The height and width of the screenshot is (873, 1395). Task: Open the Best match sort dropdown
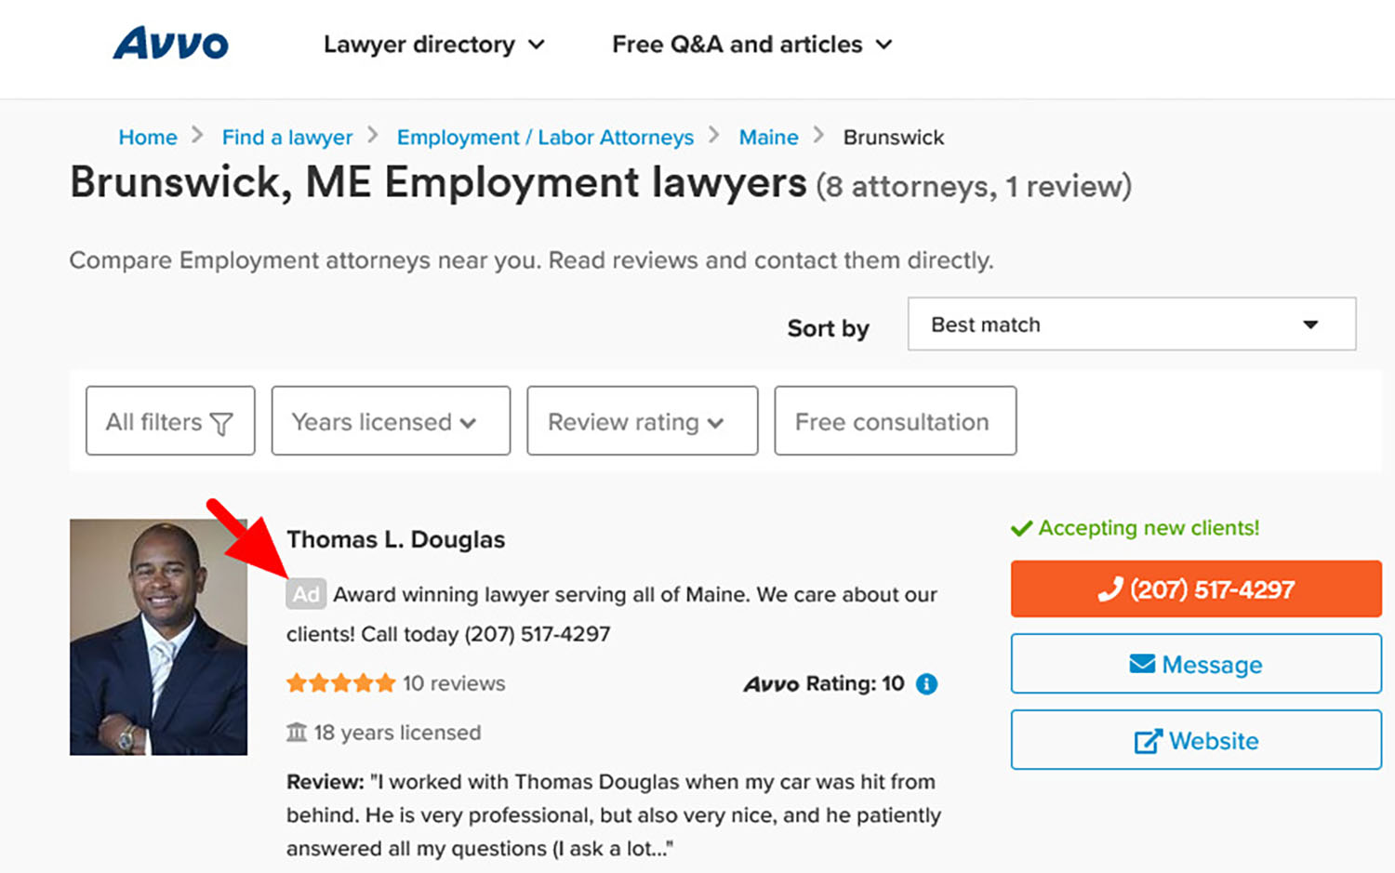point(1131,324)
